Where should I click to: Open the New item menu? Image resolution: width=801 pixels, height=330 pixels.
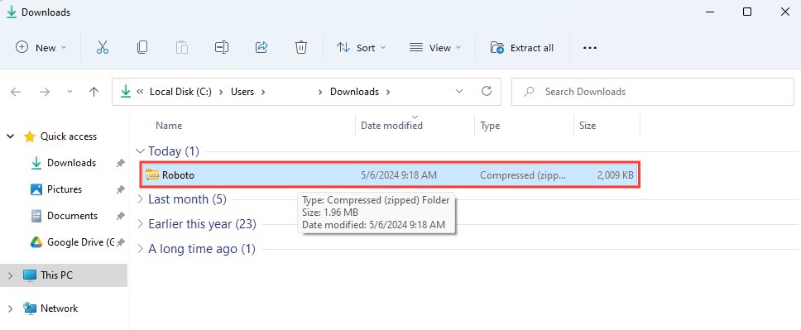pos(41,47)
